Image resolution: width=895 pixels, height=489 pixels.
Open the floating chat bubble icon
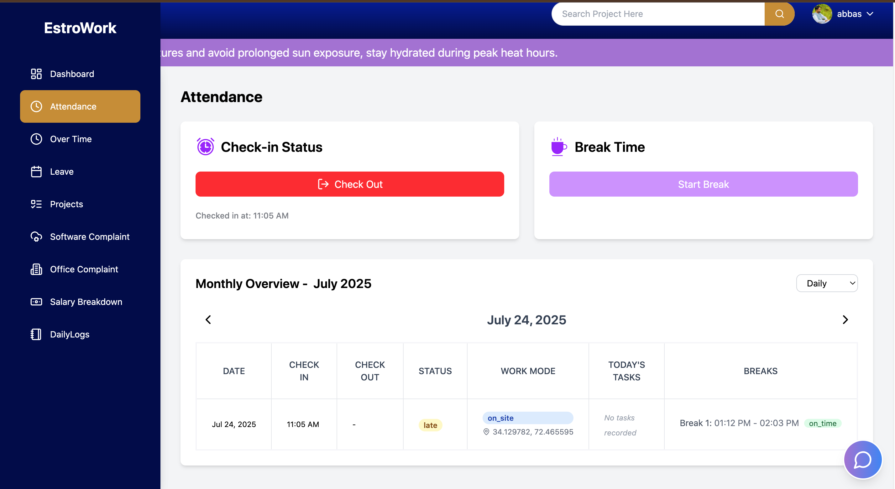coord(863,460)
